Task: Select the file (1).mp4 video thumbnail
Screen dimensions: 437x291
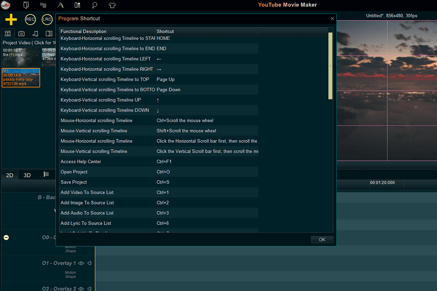Action: click(x=20, y=57)
